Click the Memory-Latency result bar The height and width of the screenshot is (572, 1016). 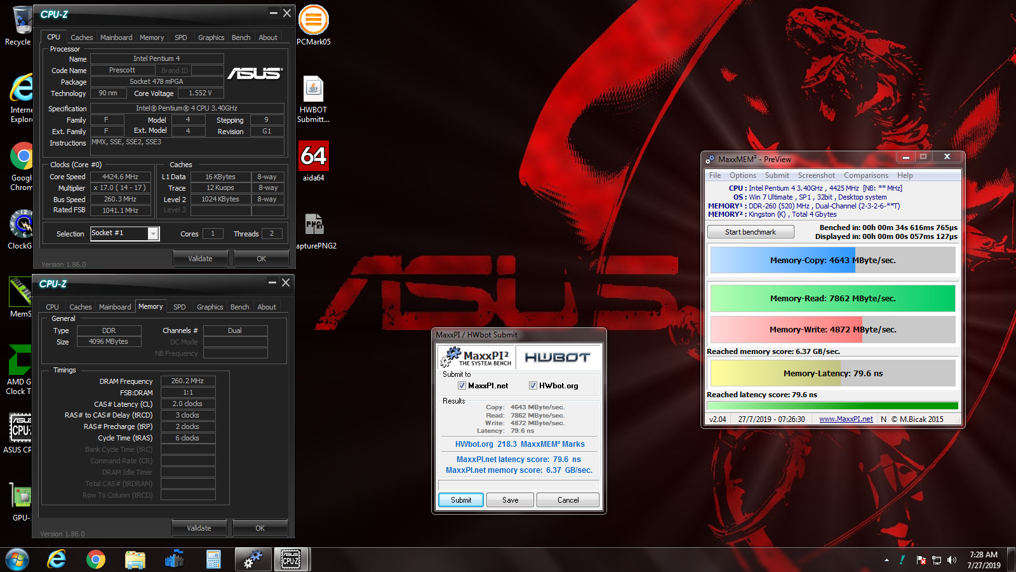coord(832,373)
